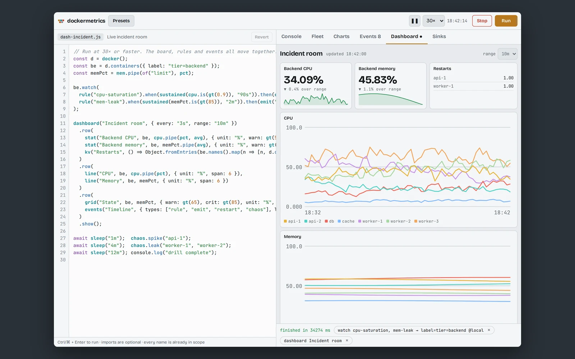Toggle api-2 series in CPU legend
The image size is (575, 359).
(313, 222)
